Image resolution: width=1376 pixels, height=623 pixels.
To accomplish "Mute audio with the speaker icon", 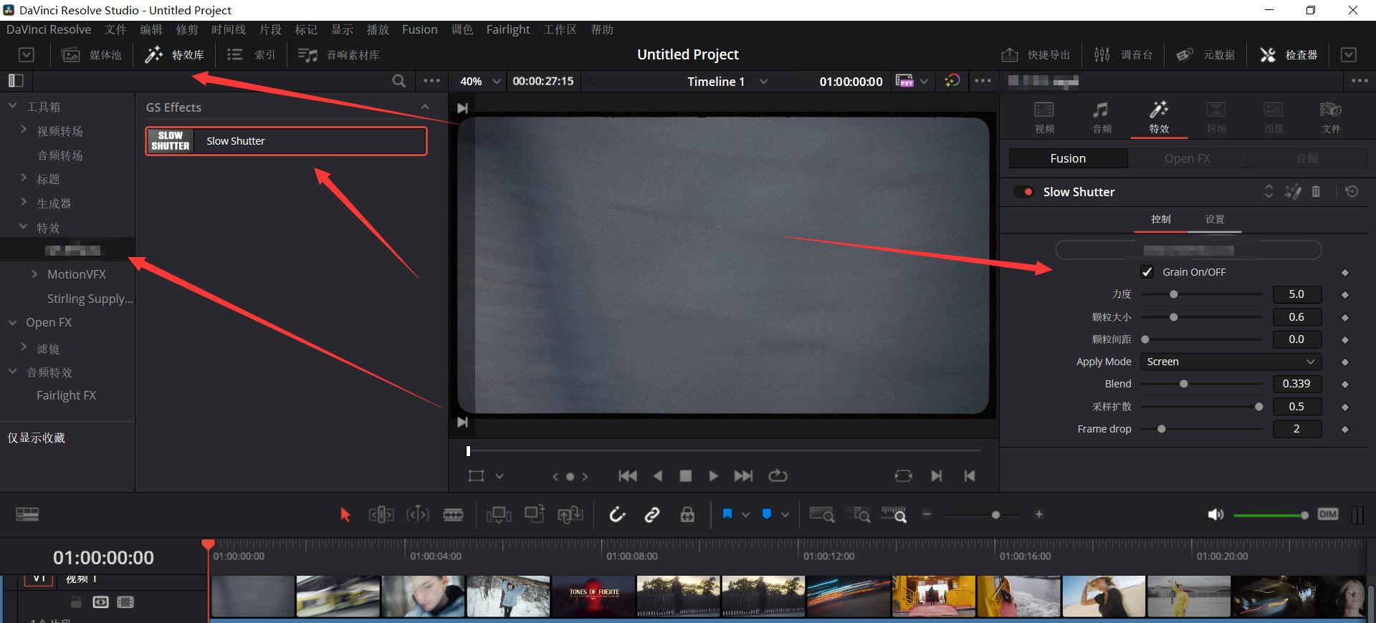I will (1215, 514).
